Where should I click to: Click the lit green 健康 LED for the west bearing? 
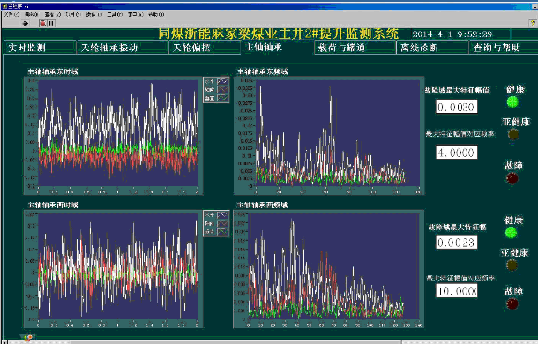[512, 233]
